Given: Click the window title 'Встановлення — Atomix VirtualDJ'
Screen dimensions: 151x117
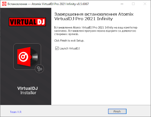Looking at the screenshot, I should [48, 4].
